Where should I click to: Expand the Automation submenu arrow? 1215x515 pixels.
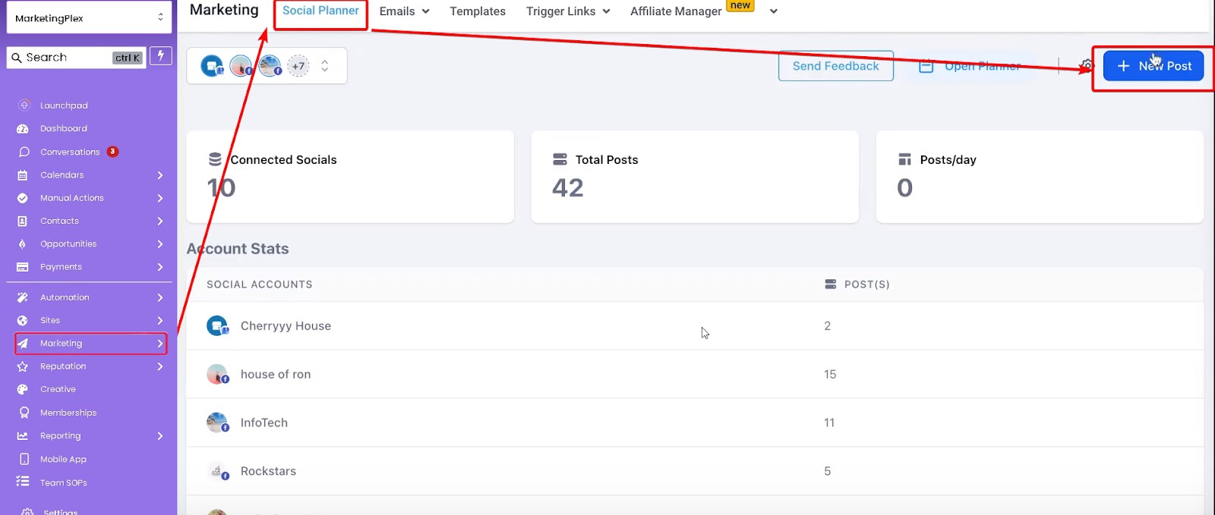[159, 297]
